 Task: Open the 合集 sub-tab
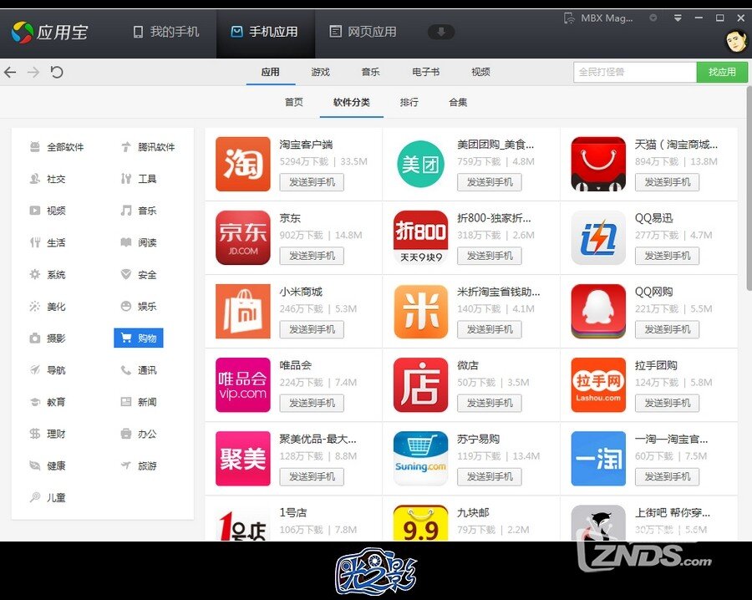click(x=458, y=102)
